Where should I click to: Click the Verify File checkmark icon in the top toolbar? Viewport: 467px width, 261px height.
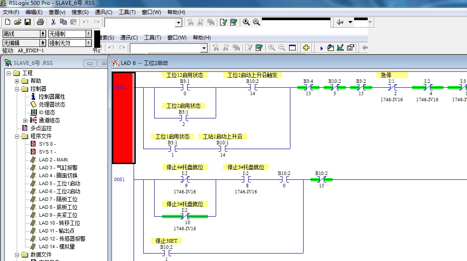pos(223,22)
